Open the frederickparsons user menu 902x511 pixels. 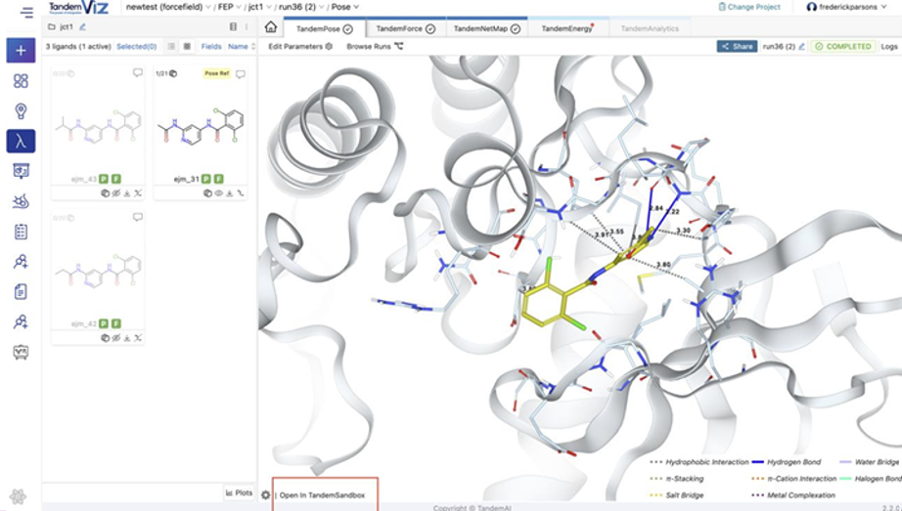point(846,7)
